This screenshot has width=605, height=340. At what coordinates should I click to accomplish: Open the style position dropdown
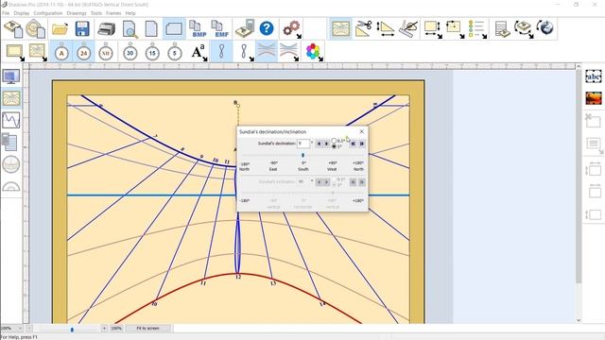tap(456, 29)
